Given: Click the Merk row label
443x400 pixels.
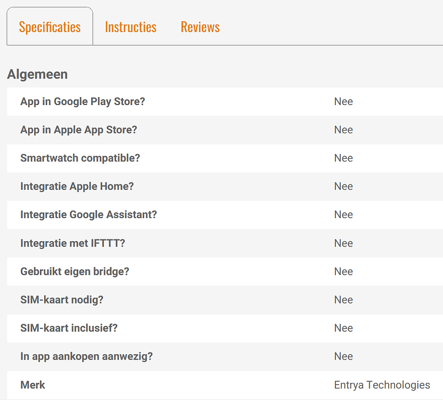Looking at the screenshot, I should click(x=33, y=385).
